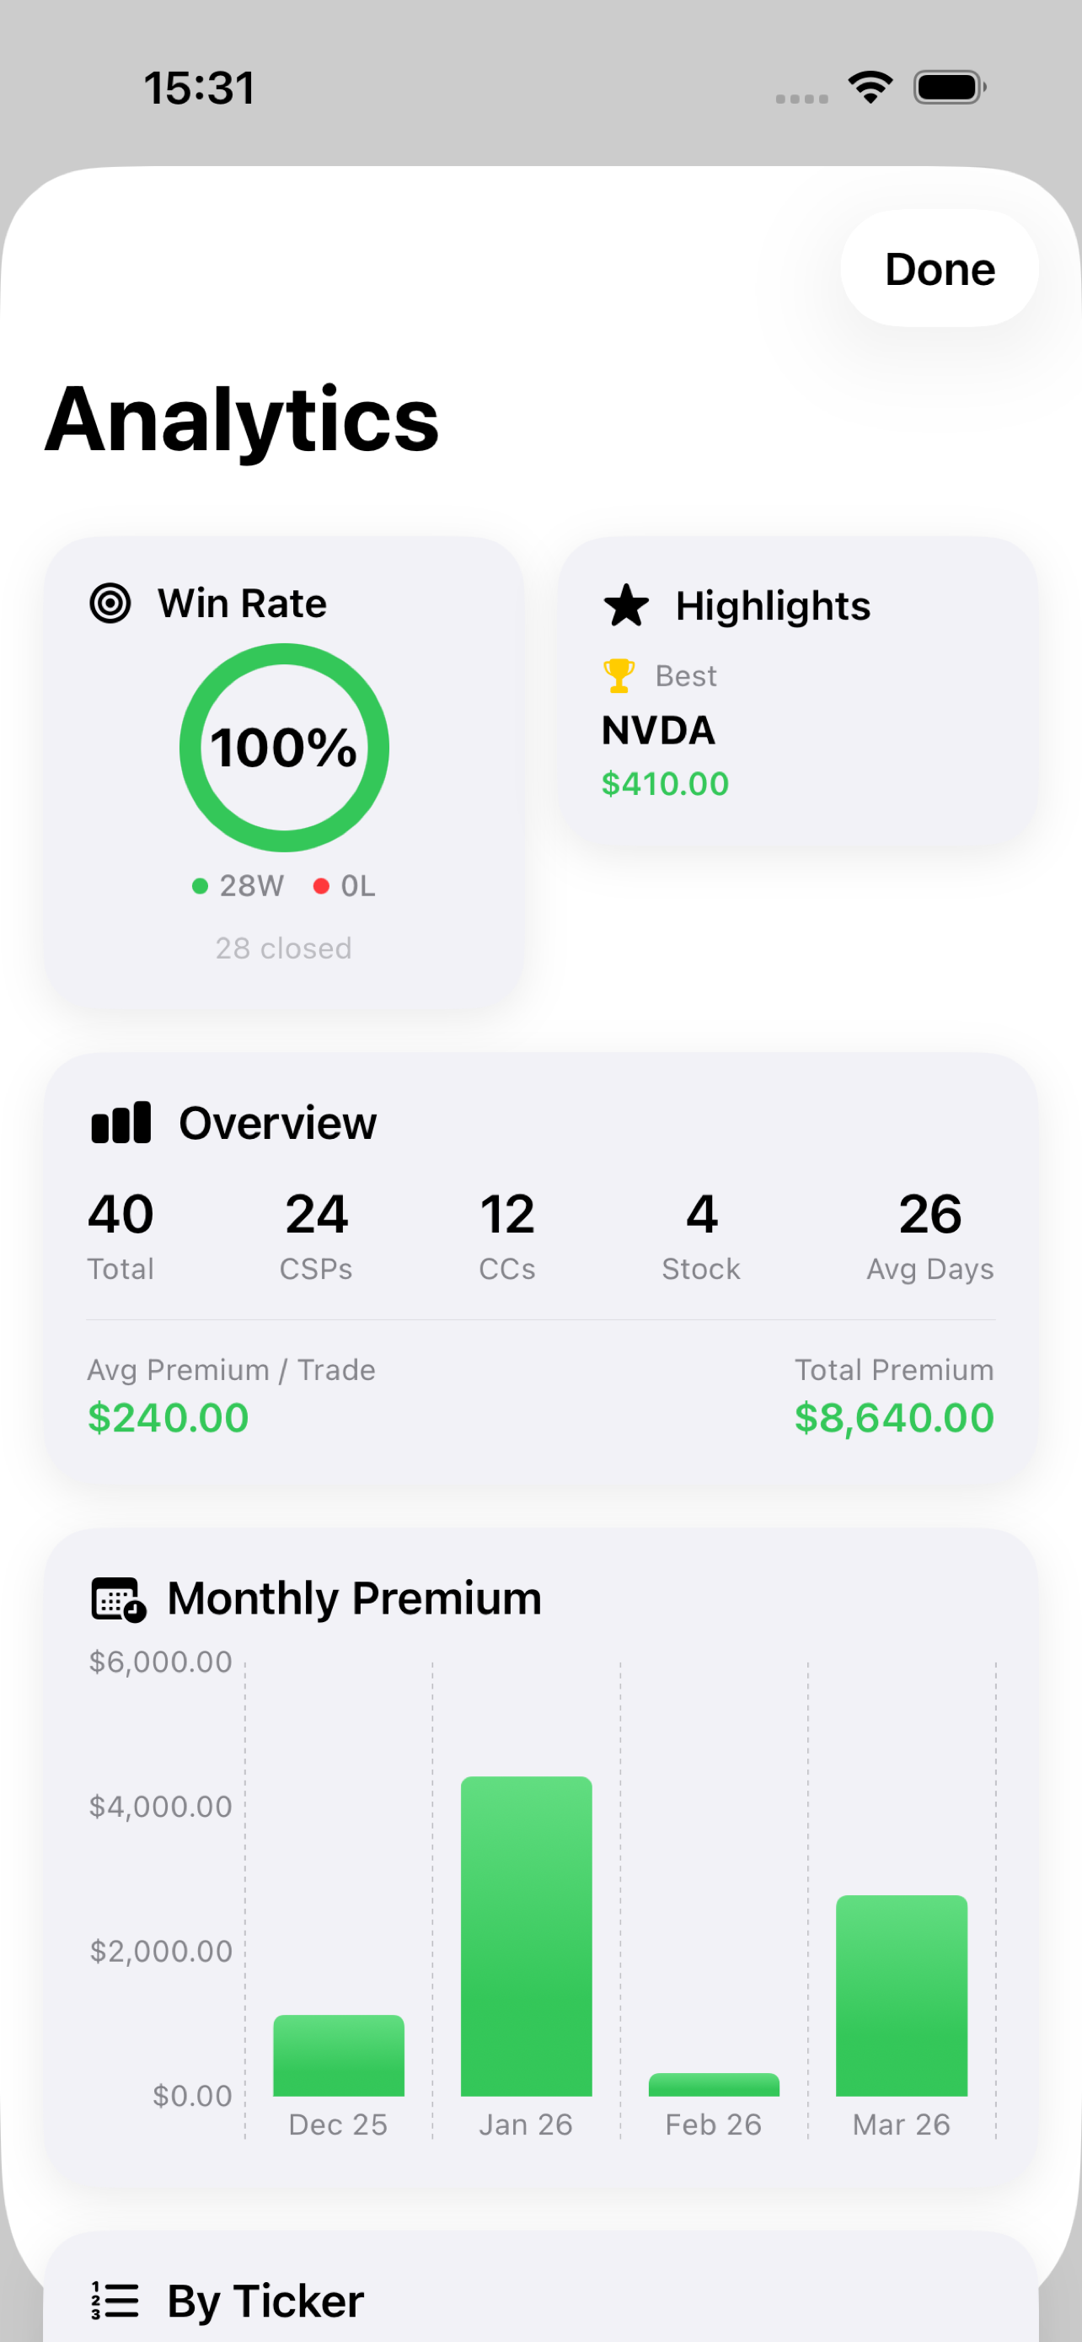Click the 100% win rate ring
The width and height of the screenshot is (1082, 2342).
point(284,747)
